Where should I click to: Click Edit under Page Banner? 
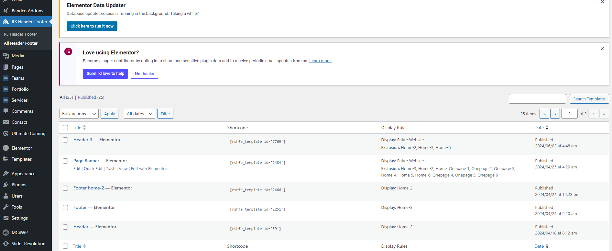pyautogui.click(x=77, y=168)
